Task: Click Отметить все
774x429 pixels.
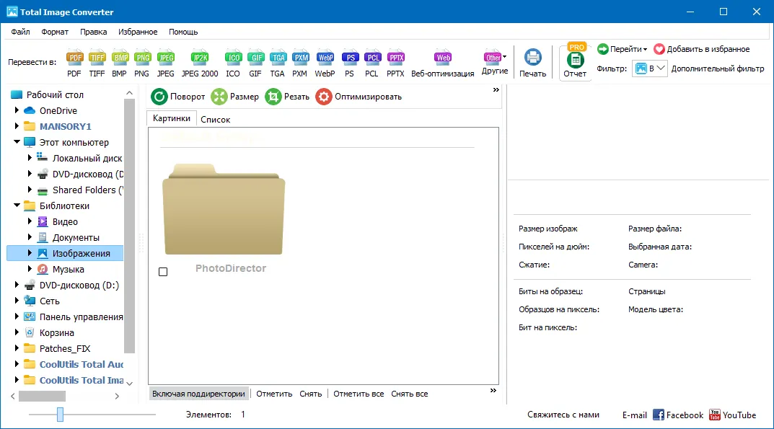Action: point(359,394)
